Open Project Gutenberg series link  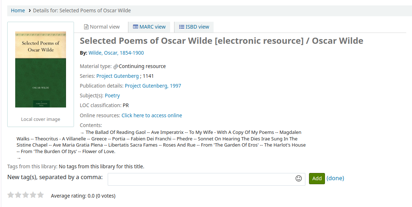(x=118, y=76)
